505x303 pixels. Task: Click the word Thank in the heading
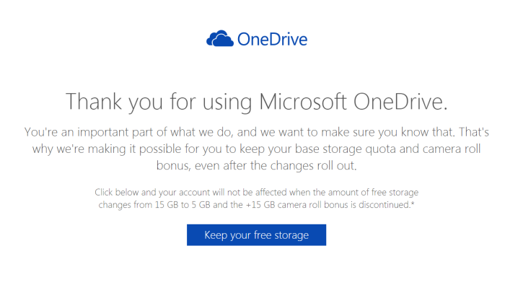(94, 102)
